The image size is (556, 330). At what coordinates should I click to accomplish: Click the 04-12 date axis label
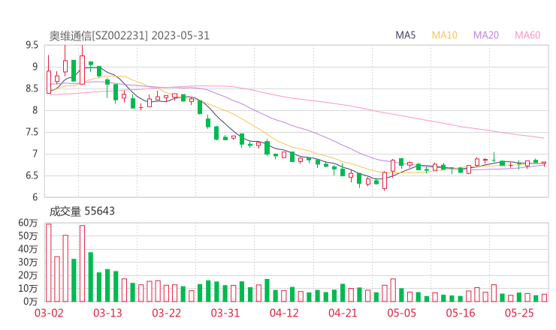[x=284, y=313]
